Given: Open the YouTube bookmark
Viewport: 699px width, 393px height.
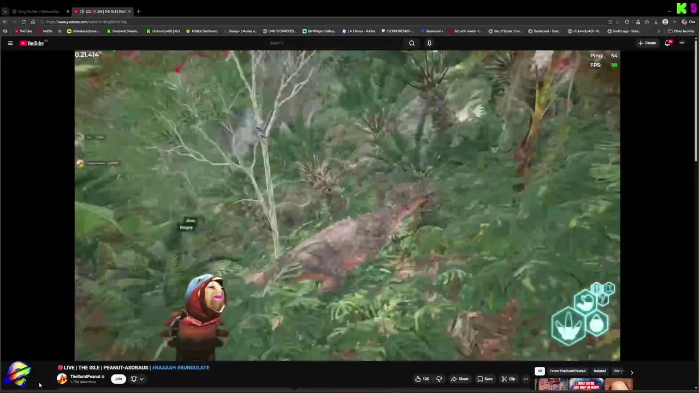Looking at the screenshot, I should pyautogui.click(x=22, y=31).
